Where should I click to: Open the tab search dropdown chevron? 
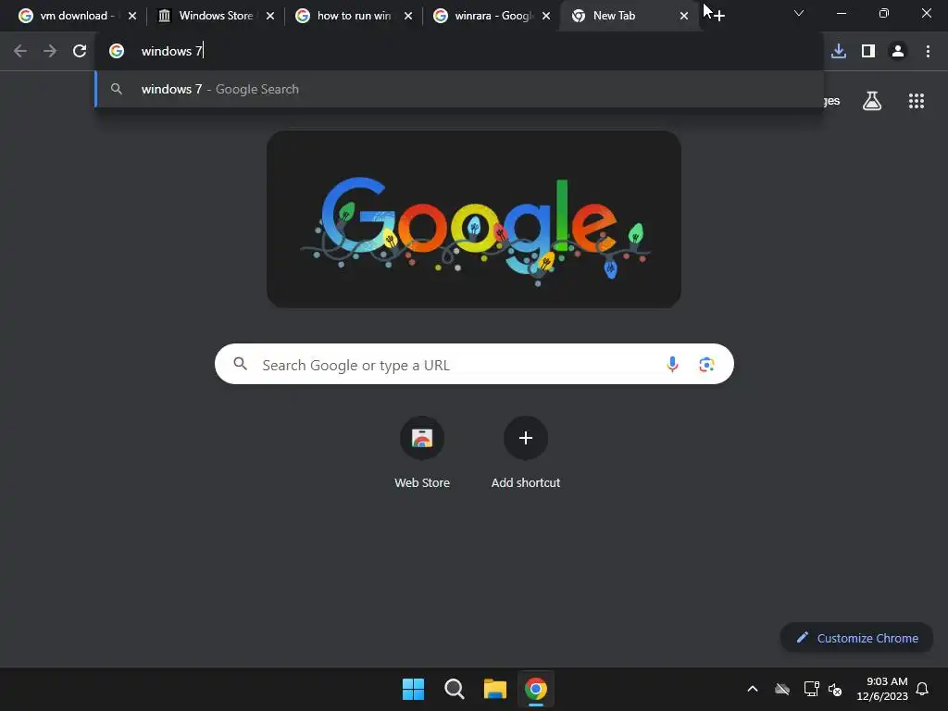799,13
